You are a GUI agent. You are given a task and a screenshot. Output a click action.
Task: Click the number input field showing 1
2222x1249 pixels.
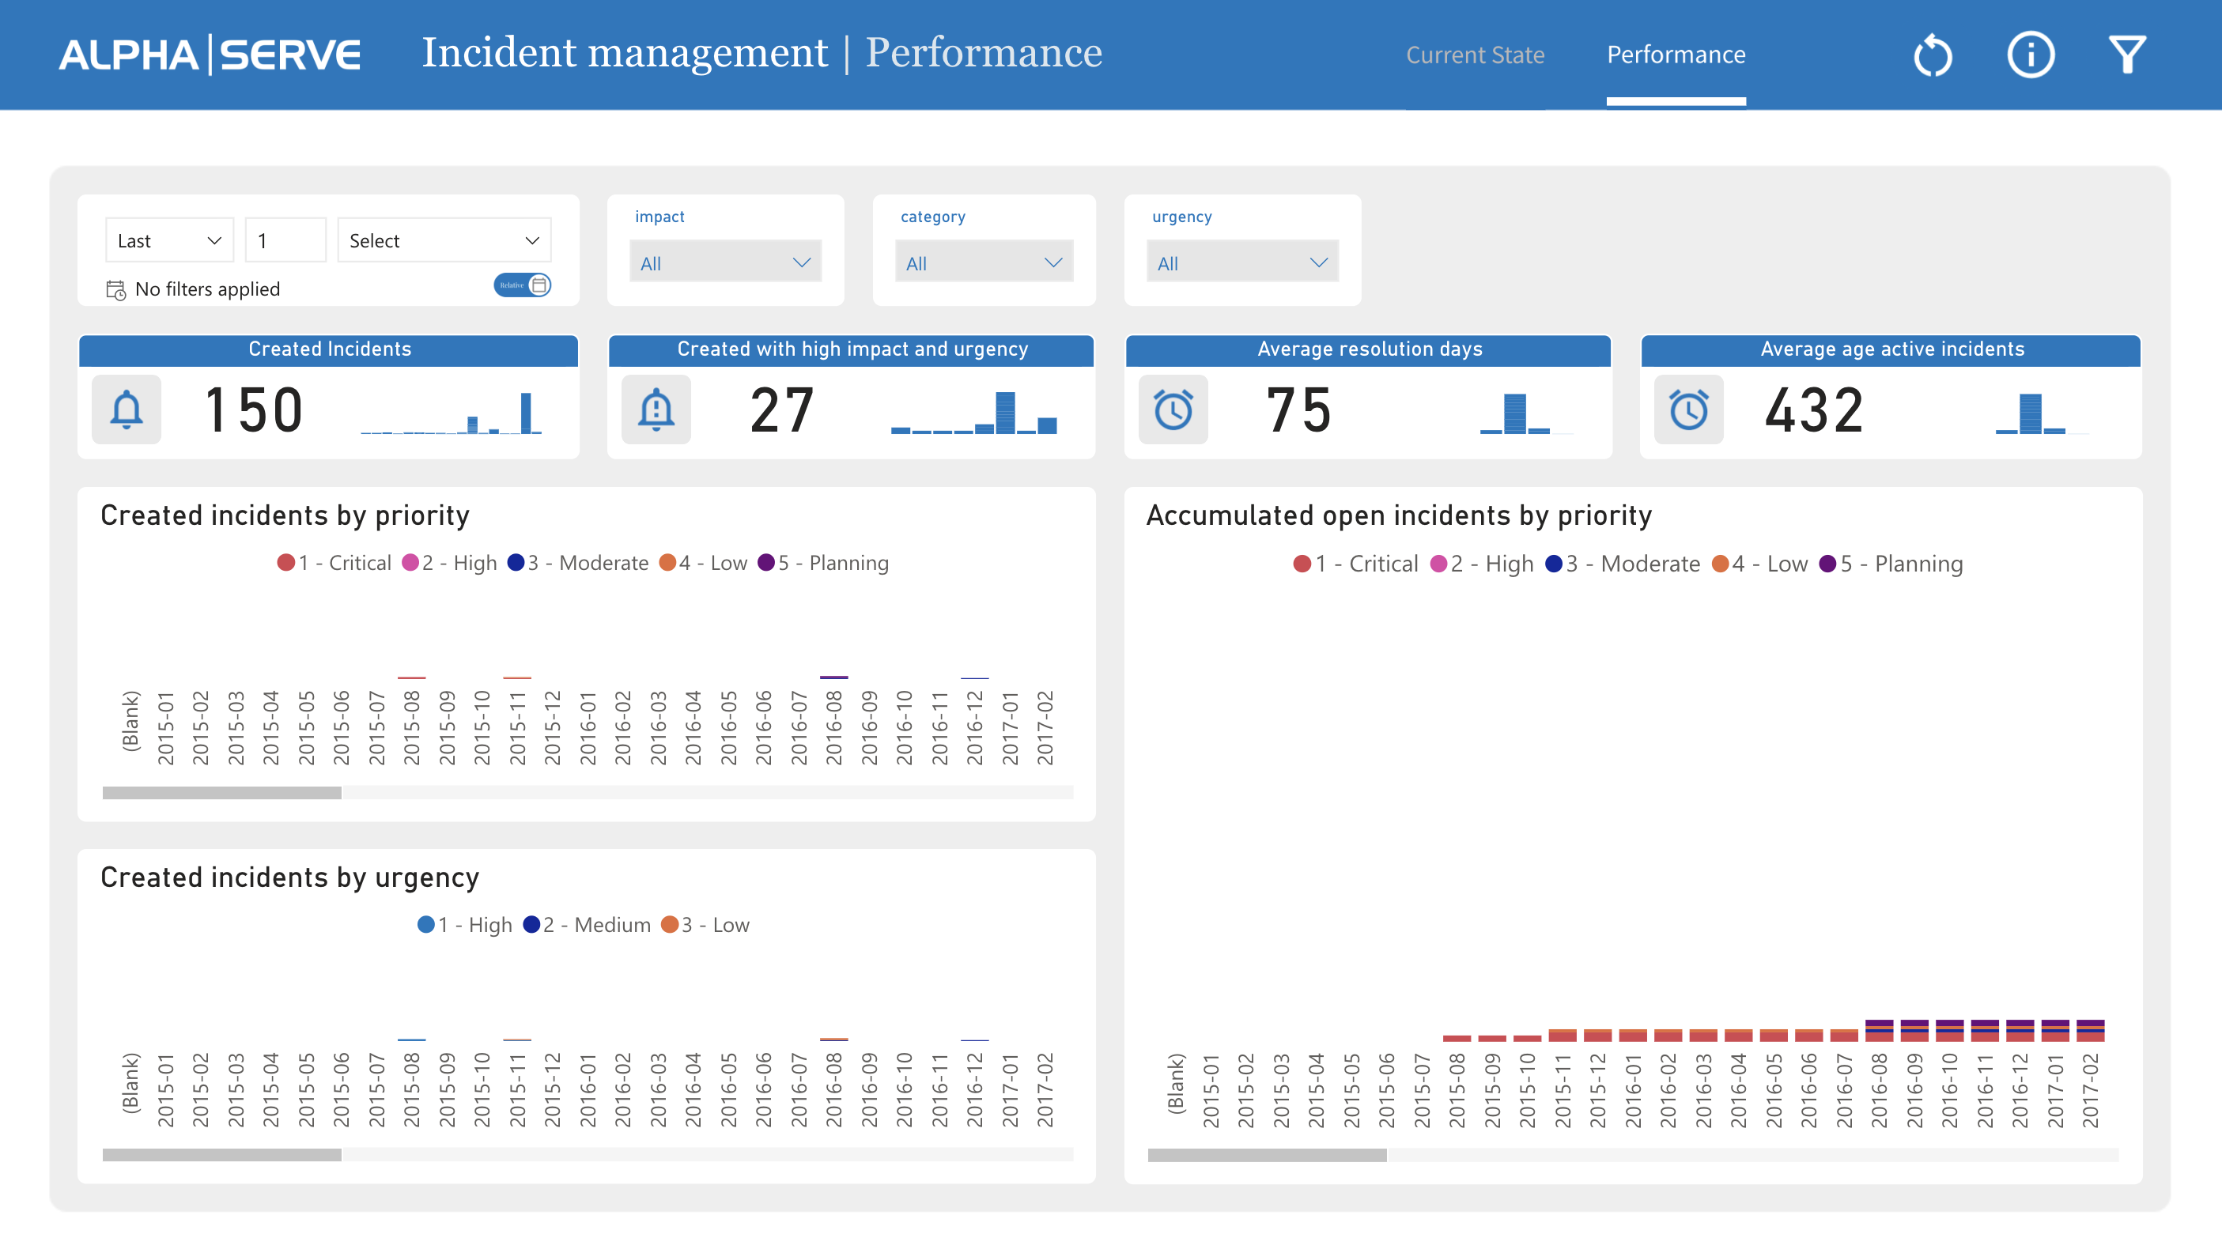[x=285, y=240]
